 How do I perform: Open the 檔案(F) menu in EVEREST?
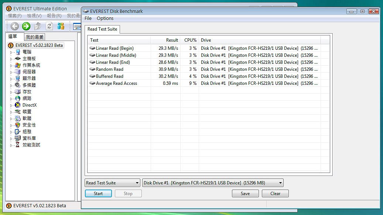[x=15, y=15]
